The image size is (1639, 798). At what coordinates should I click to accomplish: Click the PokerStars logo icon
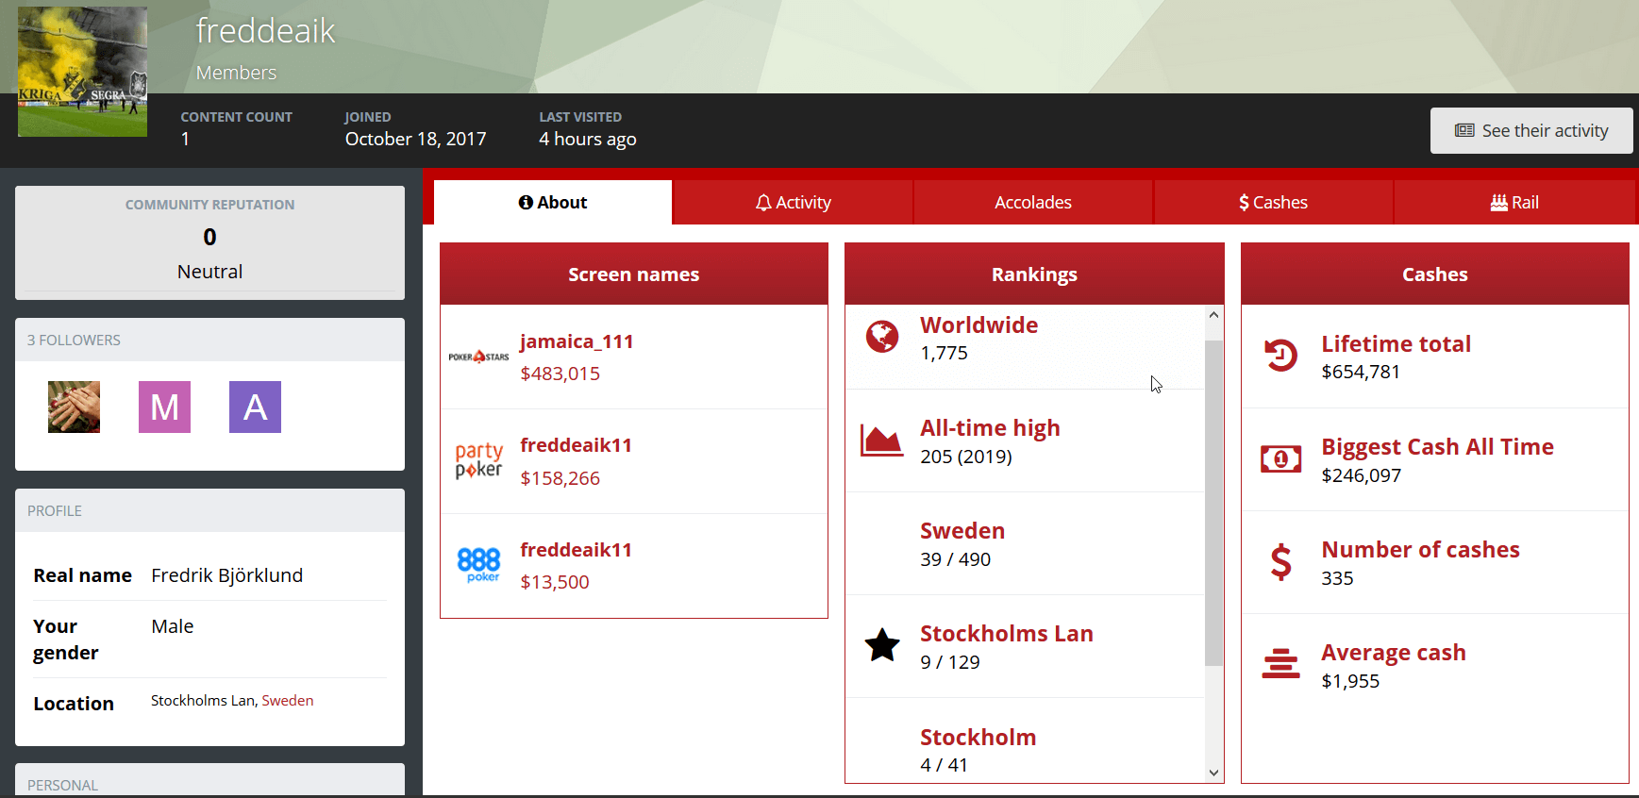(x=478, y=357)
